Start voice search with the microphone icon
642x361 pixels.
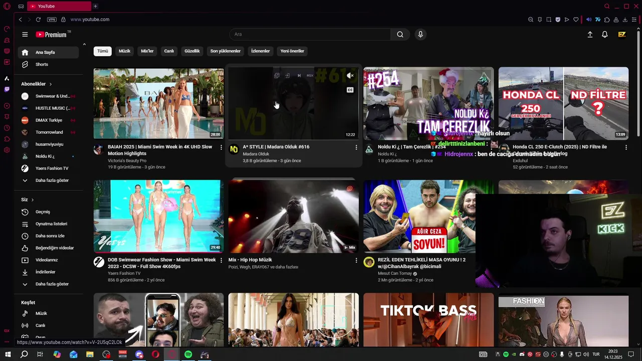point(420,35)
